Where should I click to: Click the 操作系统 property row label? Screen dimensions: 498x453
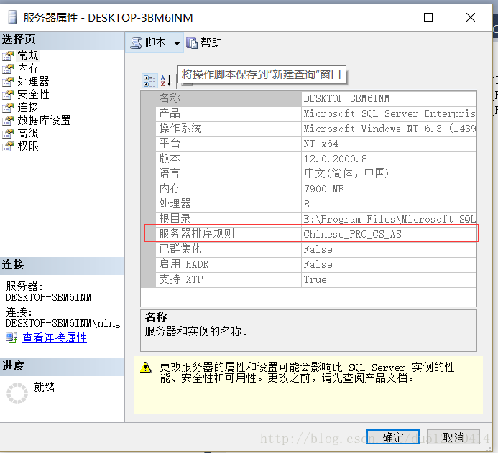(180, 129)
